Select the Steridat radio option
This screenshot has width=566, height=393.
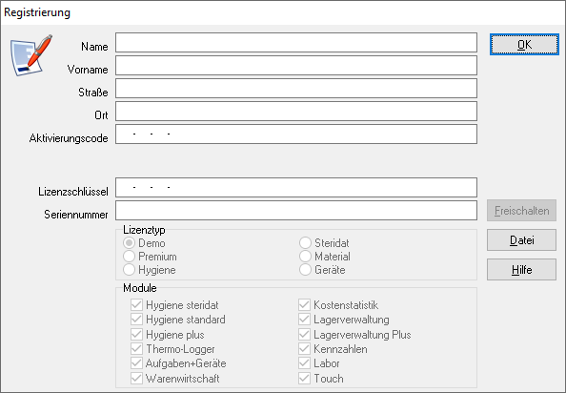point(305,242)
